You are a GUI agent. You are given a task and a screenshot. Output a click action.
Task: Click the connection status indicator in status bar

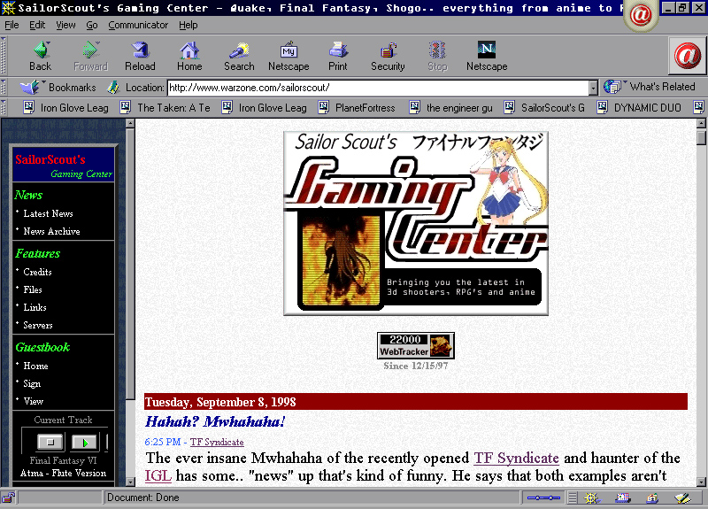click(x=543, y=497)
